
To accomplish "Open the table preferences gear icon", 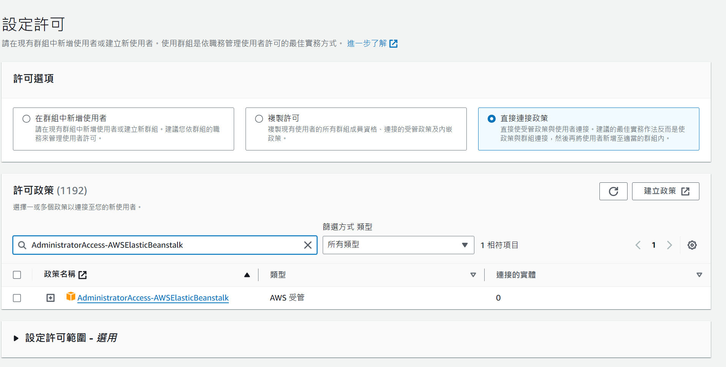I will 692,245.
